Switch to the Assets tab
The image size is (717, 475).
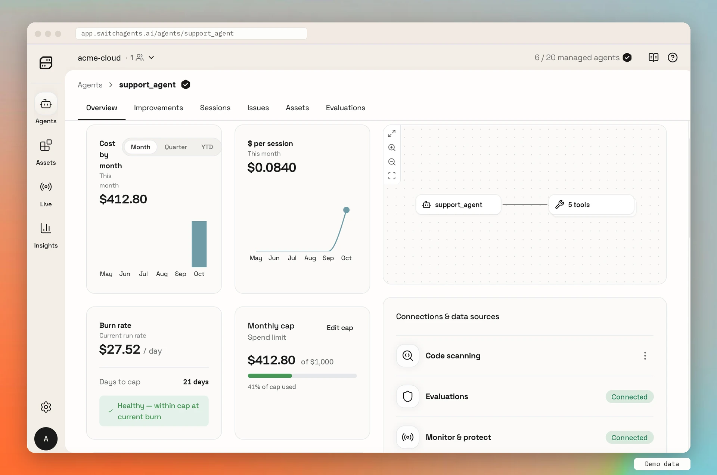coord(297,108)
